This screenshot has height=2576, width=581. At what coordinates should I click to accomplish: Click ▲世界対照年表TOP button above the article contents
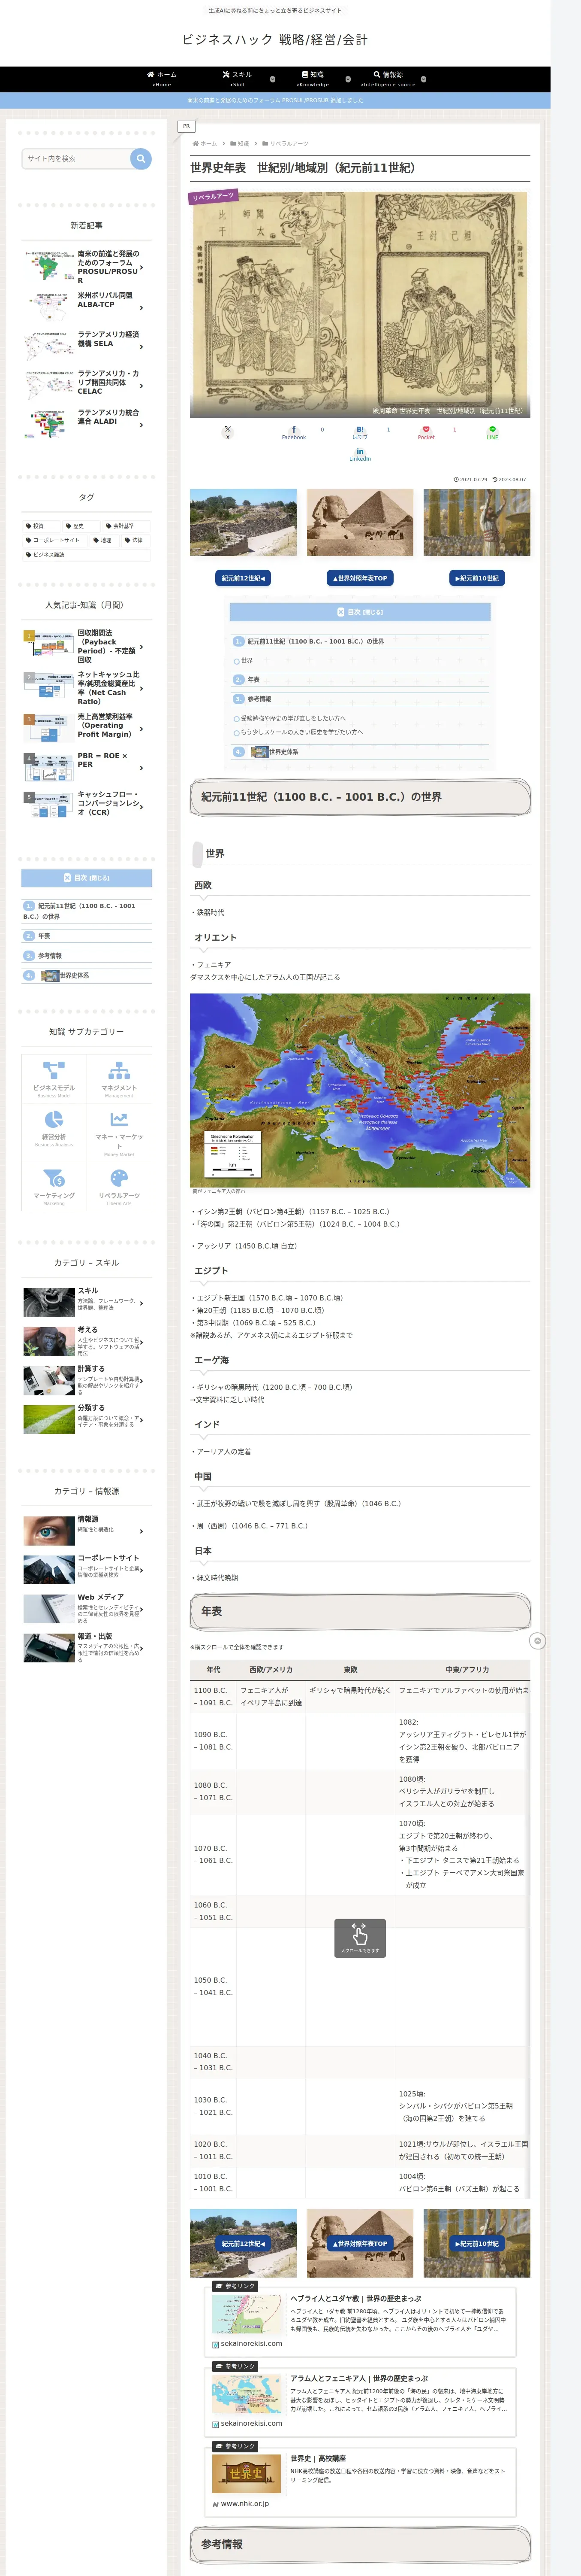pos(359,578)
